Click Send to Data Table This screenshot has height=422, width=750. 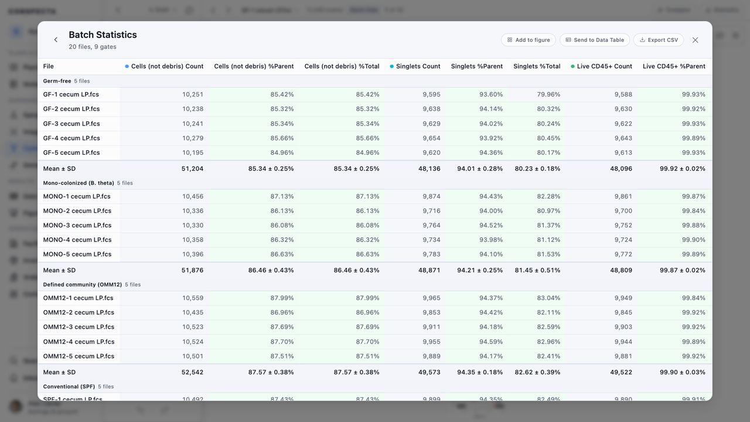[595, 40]
